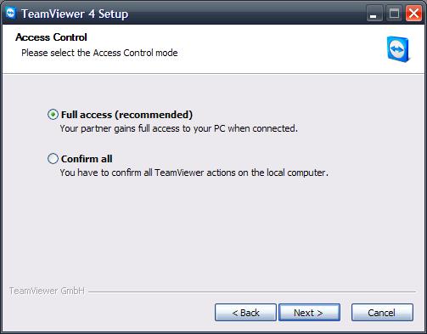Proceed with the Next > button
The width and height of the screenshot is (427, 334).
[x=309, y=313]
